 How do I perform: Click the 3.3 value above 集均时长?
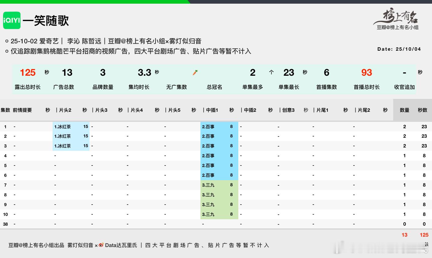pyautogui.click(x=145, y=73)
